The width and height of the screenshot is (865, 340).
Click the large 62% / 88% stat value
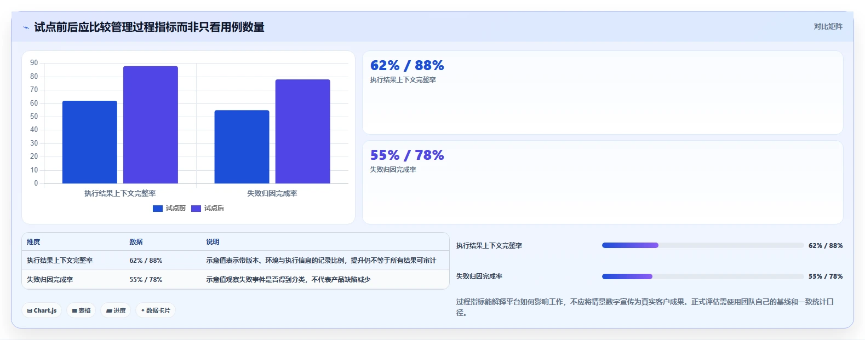pos(407,66)
